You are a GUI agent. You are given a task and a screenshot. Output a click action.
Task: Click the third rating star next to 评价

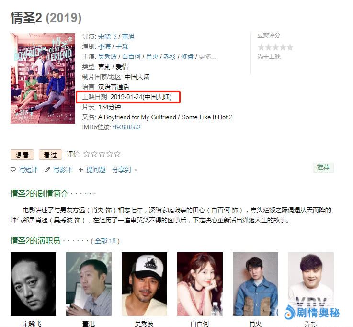coord(102,154)
